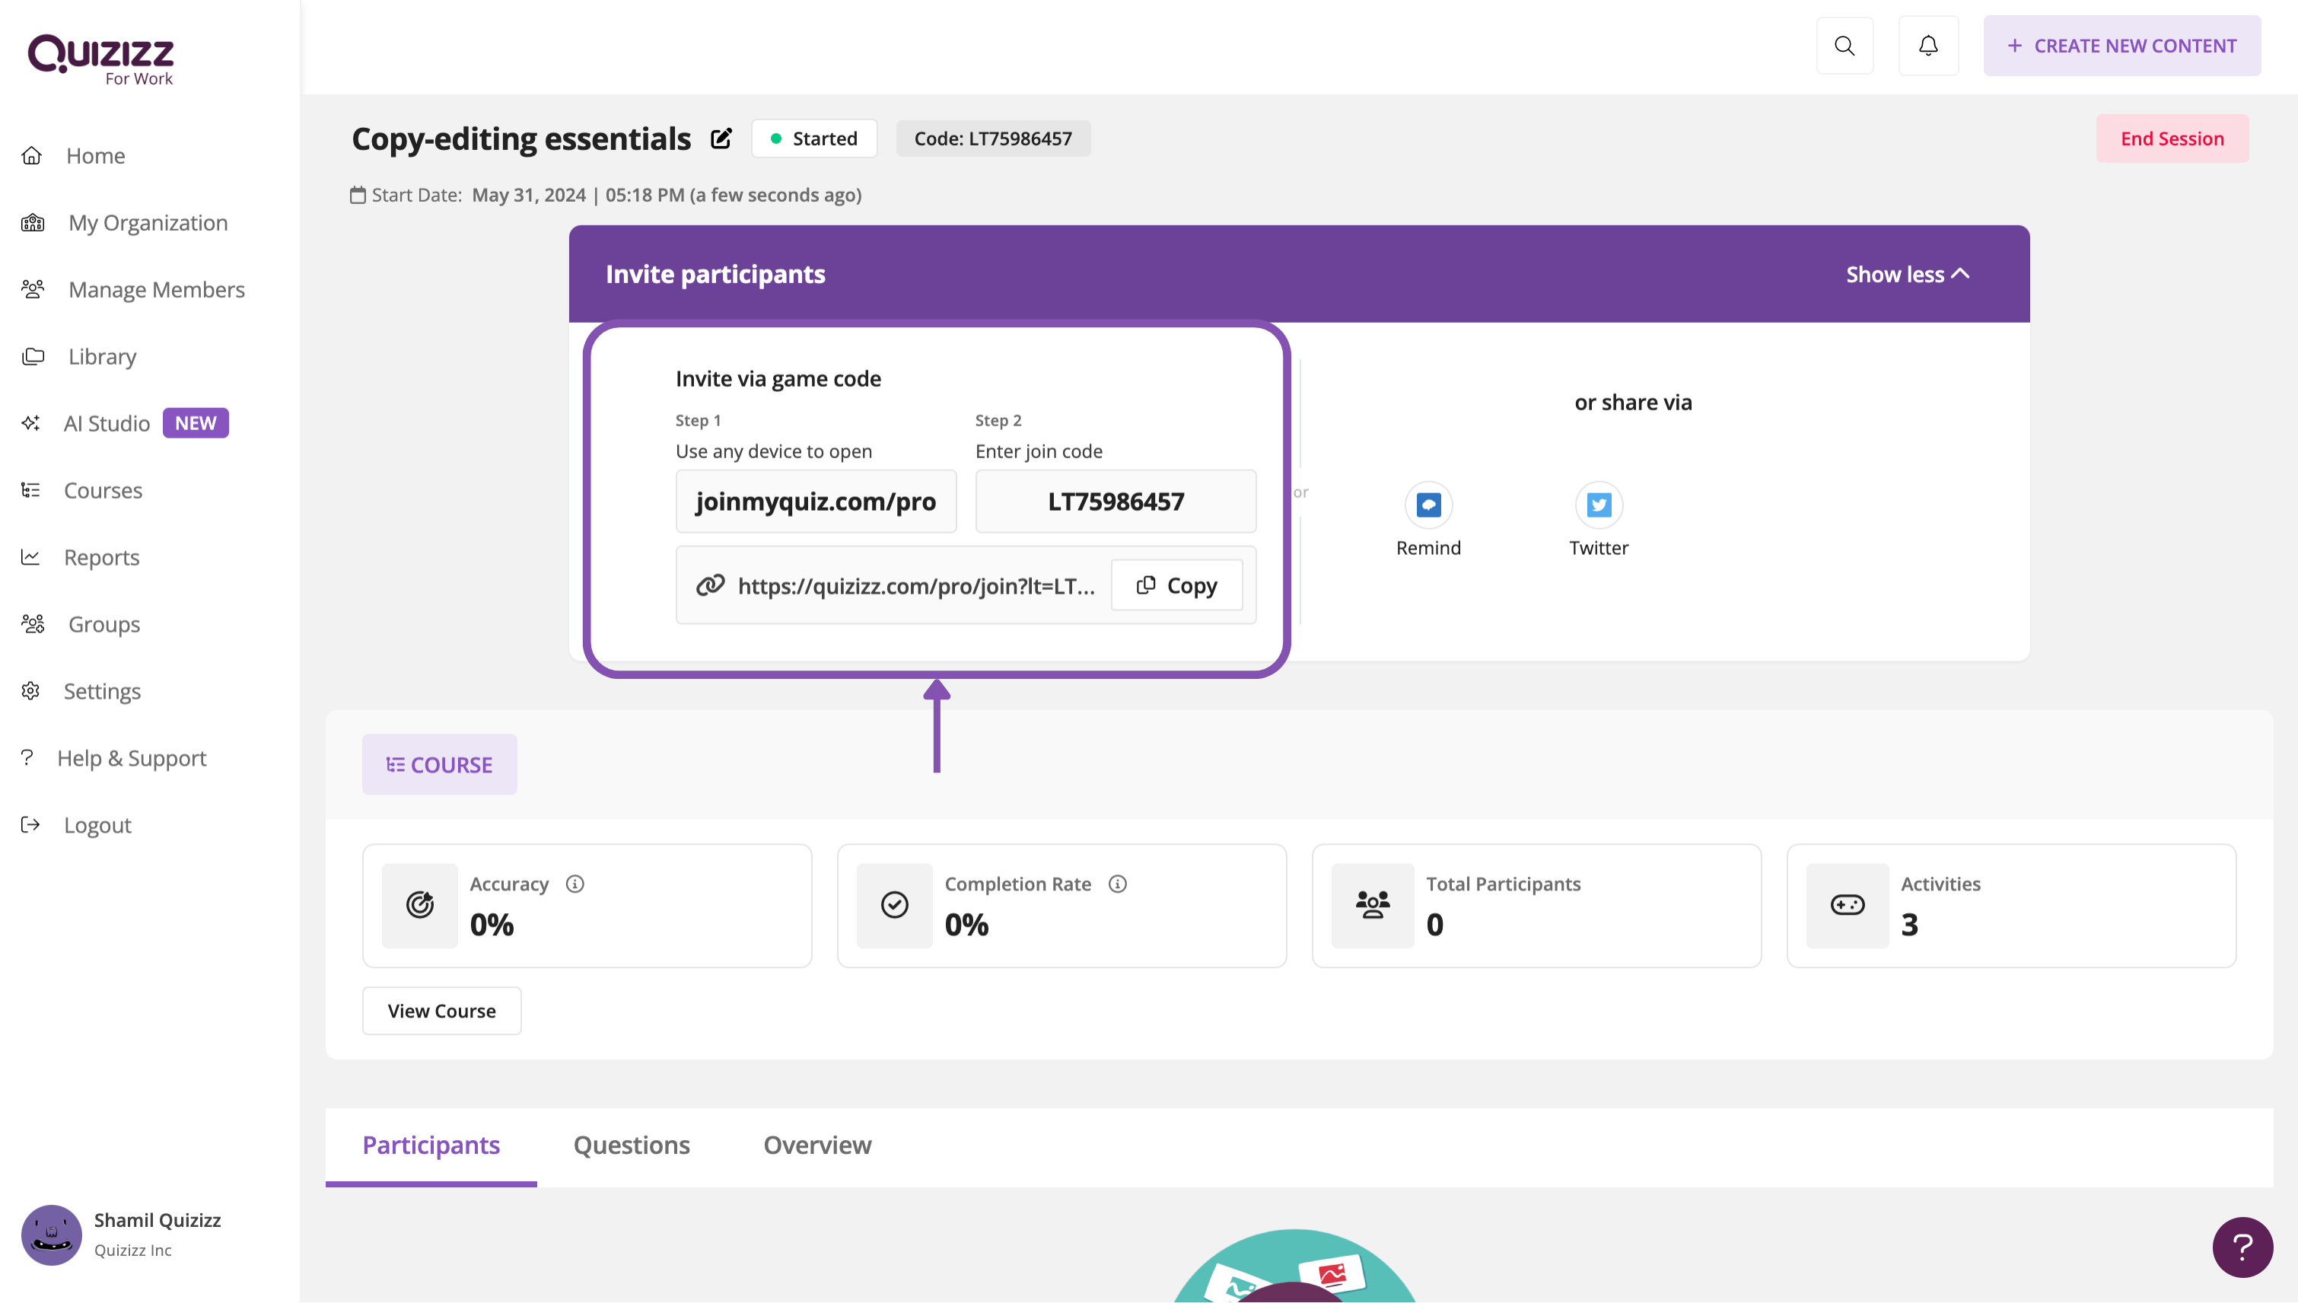Click the edit pencil icon beside session title
Screen dimensions: 2298x1303
coord(721,139)
